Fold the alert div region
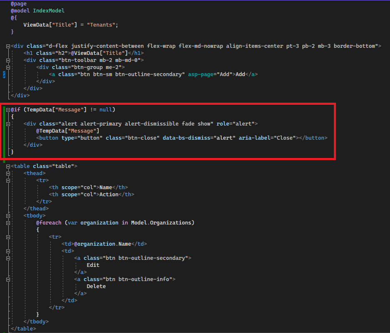This screenshot has width=390, height=333. 8,124
